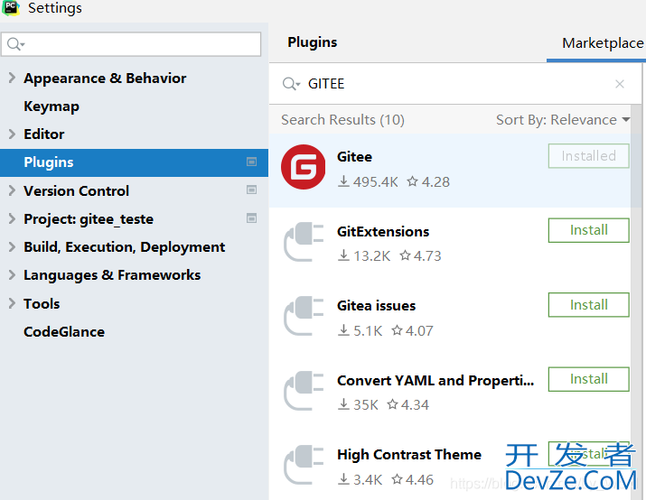Expand Appearance & Behavior section
Screen dimensions: 646x500
coord(12,78)
